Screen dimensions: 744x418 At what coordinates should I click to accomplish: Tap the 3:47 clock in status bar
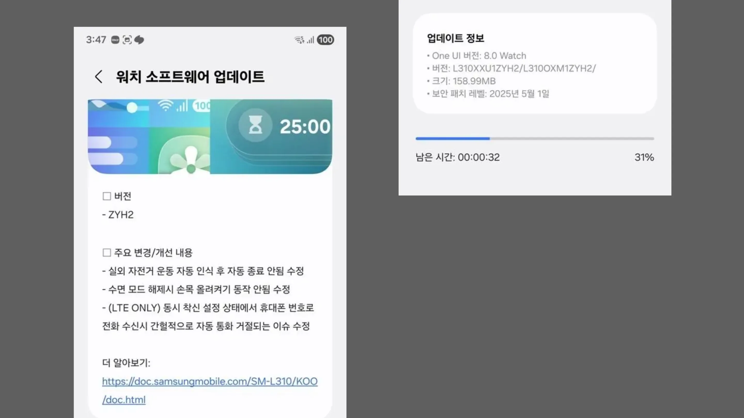pos(96,40)
